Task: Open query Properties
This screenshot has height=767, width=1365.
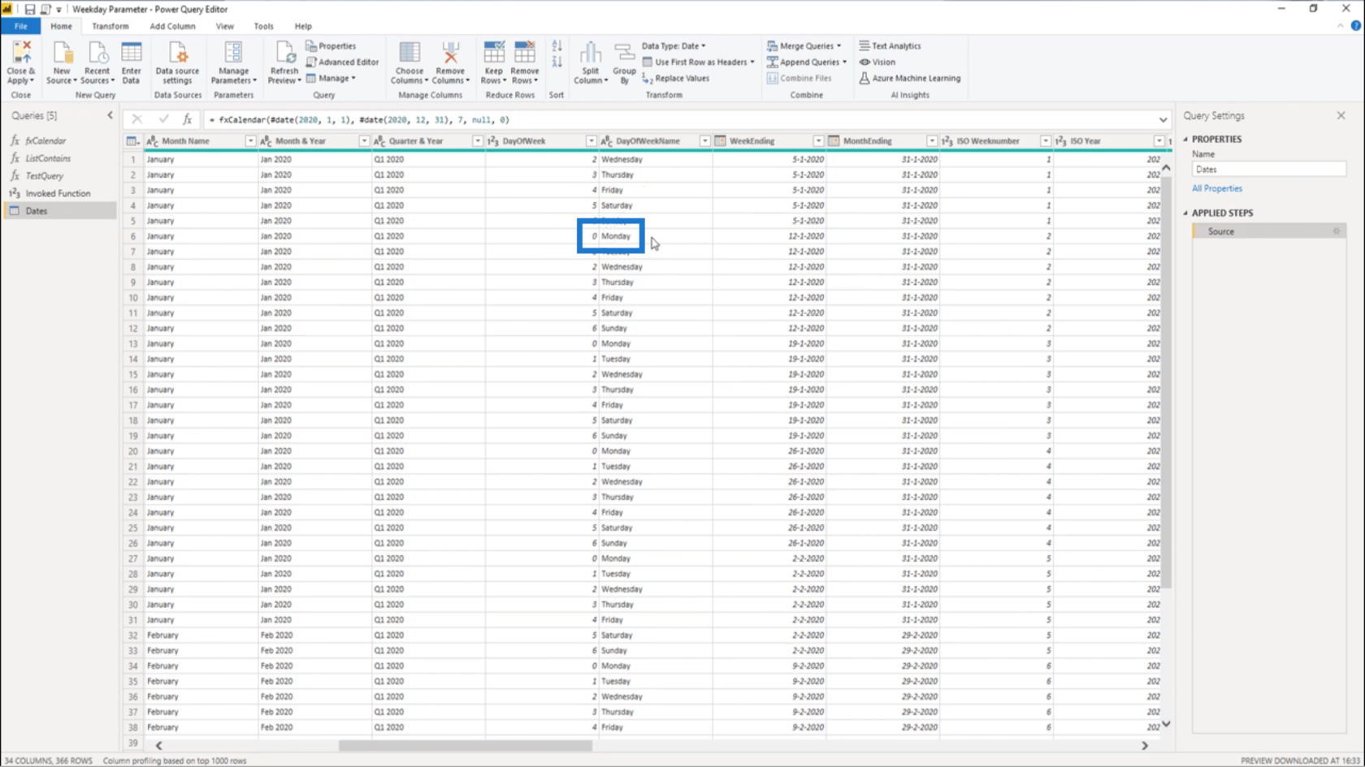Action: pyautogui.click(x=331, y=46)
